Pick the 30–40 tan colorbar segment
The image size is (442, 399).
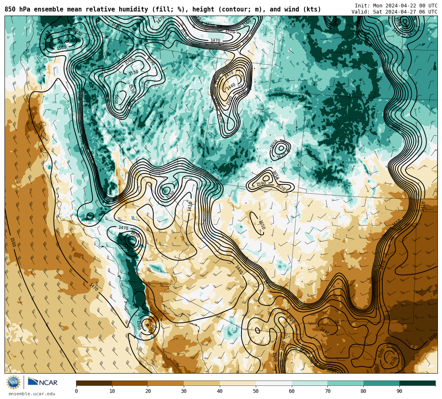click(x=202, y=383)
